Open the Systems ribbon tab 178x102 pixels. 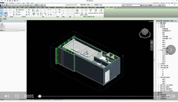pyautogui.click(x=14, y=7)
